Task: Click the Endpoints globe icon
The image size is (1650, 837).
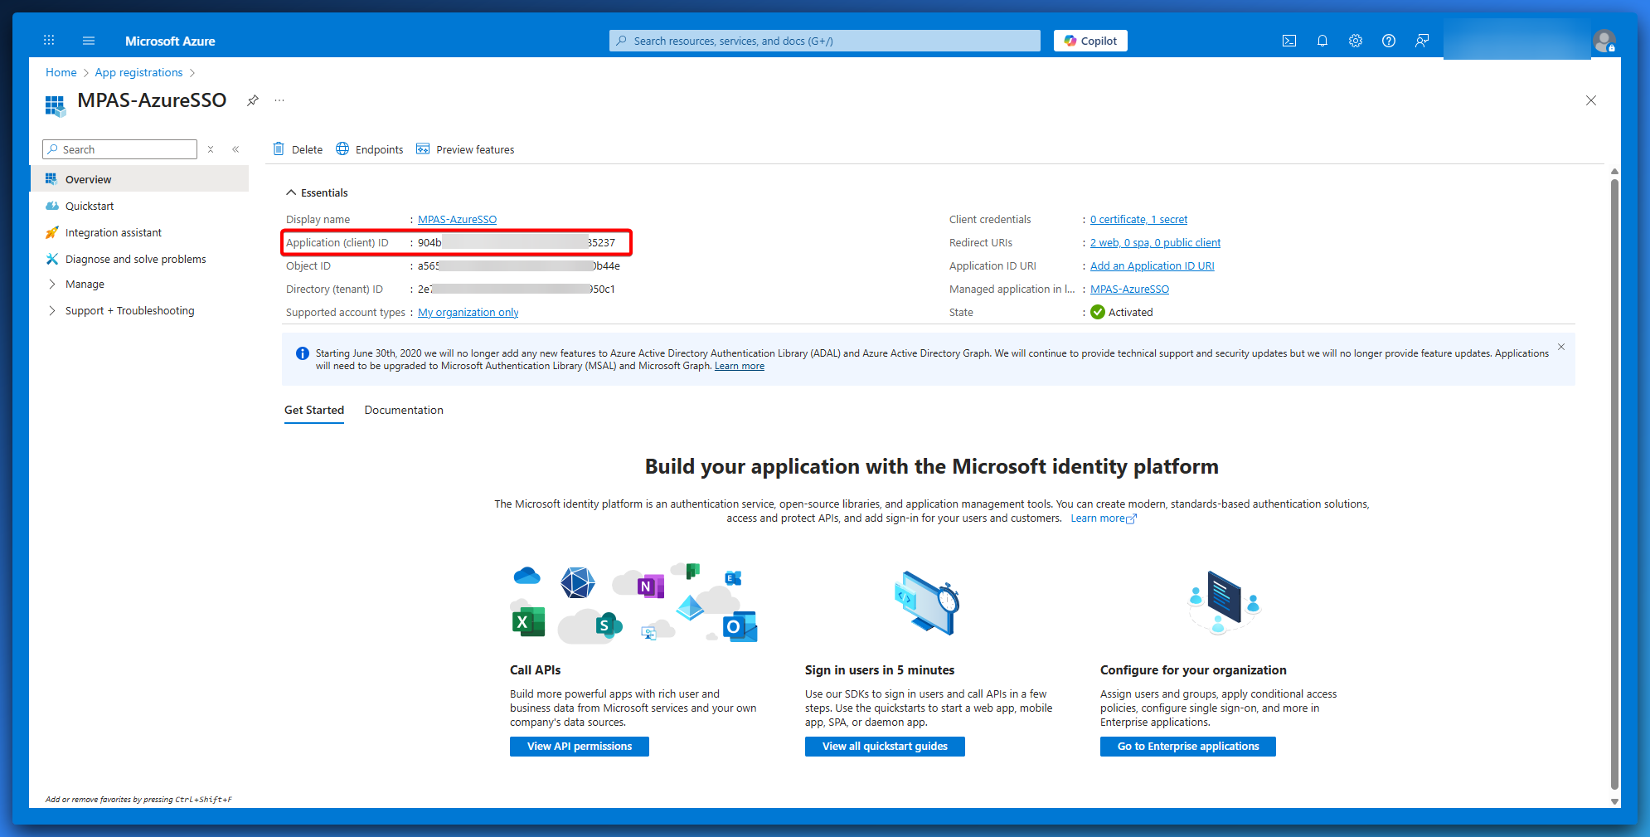Action: pos(342,148)
